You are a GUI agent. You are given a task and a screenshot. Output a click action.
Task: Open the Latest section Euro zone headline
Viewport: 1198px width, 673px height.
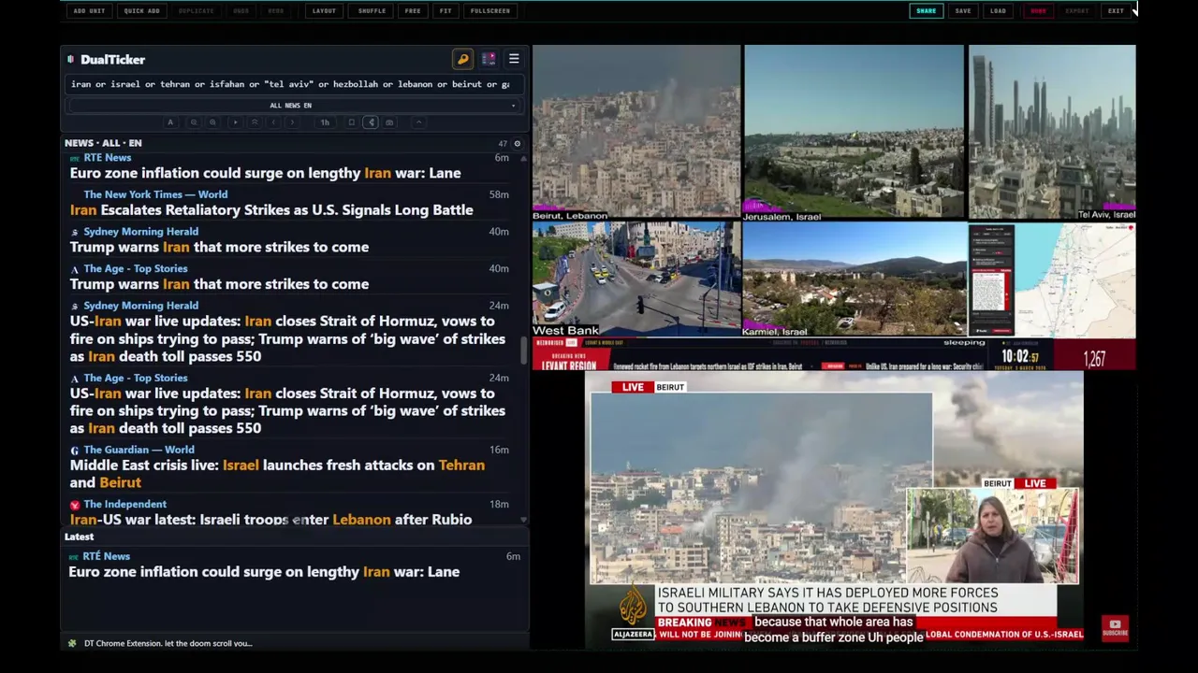(x=264, y=572)
